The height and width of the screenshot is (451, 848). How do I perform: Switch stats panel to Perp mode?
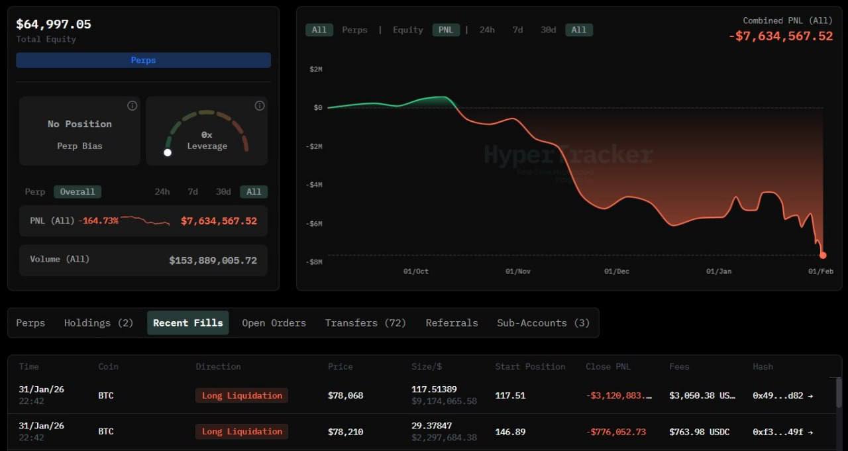click(x=35, y=191)
